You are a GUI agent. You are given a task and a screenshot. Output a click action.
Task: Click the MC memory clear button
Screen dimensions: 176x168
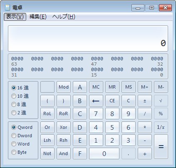96,87
